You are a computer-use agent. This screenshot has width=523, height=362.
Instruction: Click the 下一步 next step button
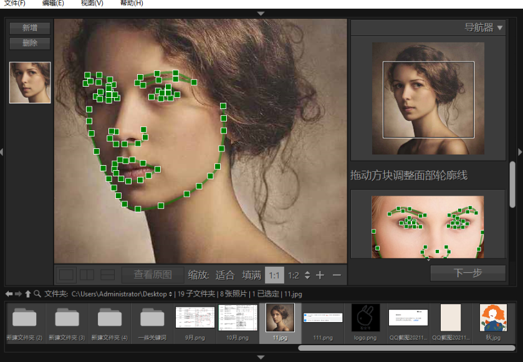coord(468,273)
